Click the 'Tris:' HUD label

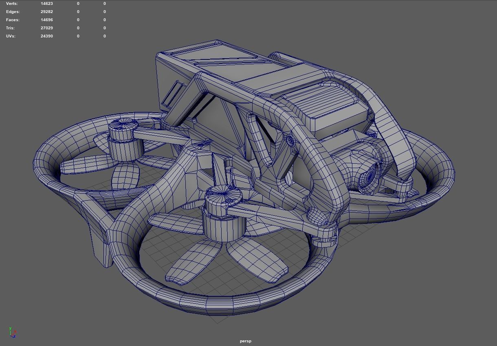(10, 28)
